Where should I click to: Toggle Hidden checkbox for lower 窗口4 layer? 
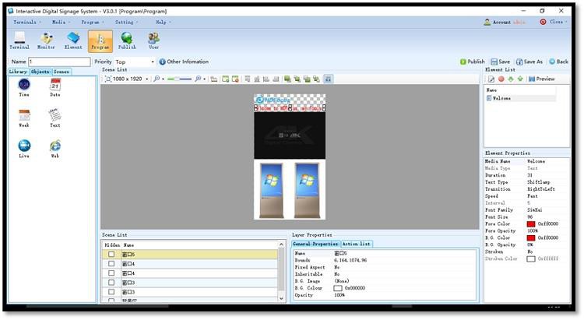[111, 273]
